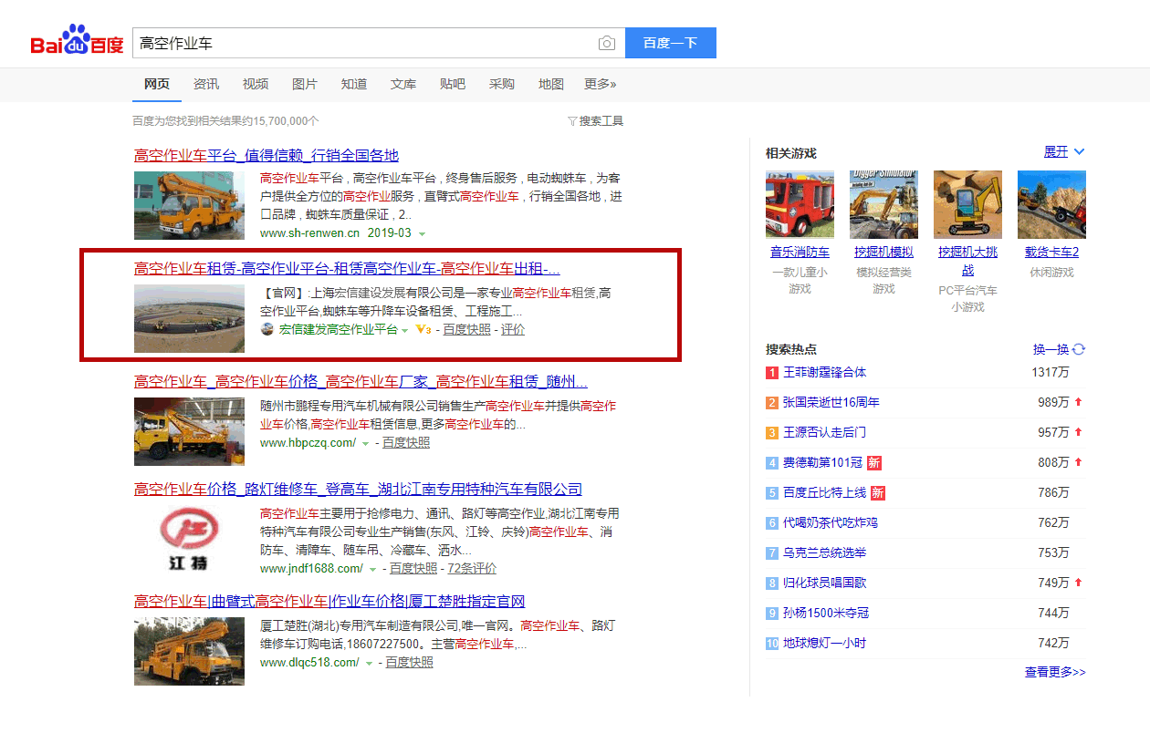Switch to the 资讯 tab
The height and width of the screenshot is (733, 1150).
(206, 84)
